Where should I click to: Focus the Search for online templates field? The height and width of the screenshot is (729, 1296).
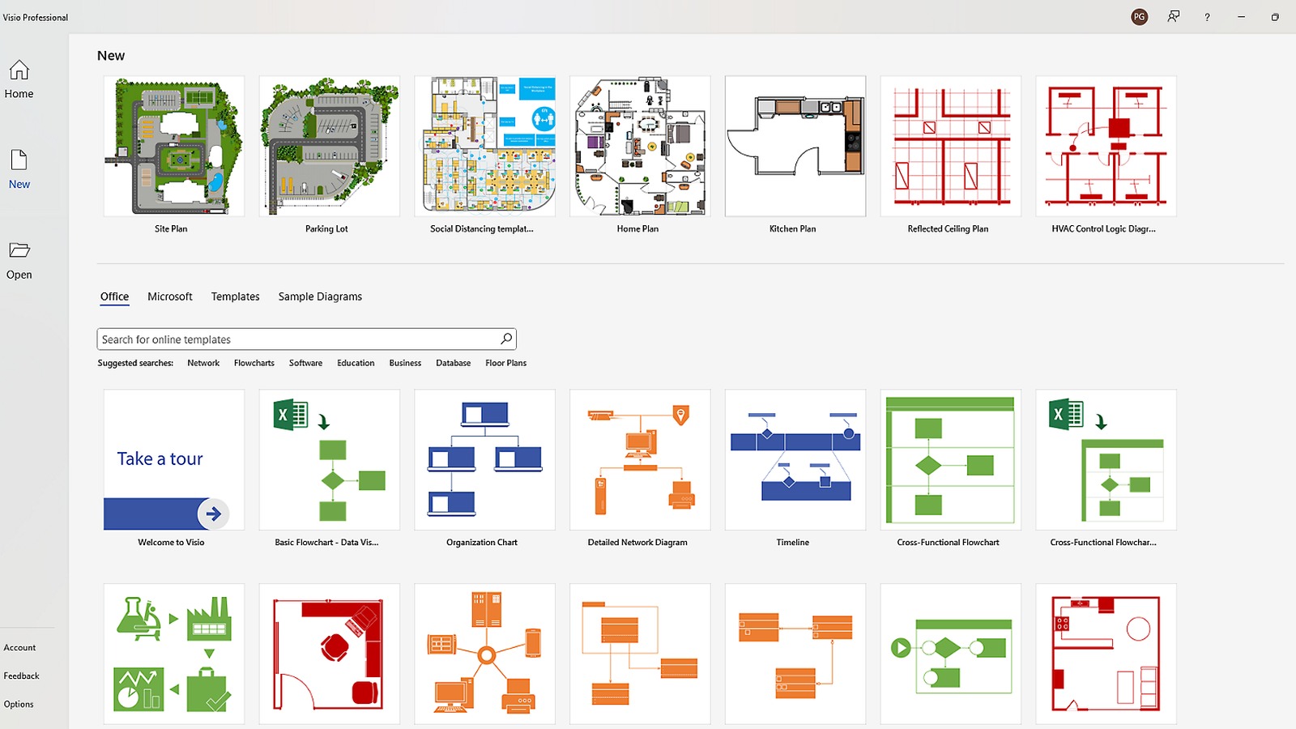[306, 339]
